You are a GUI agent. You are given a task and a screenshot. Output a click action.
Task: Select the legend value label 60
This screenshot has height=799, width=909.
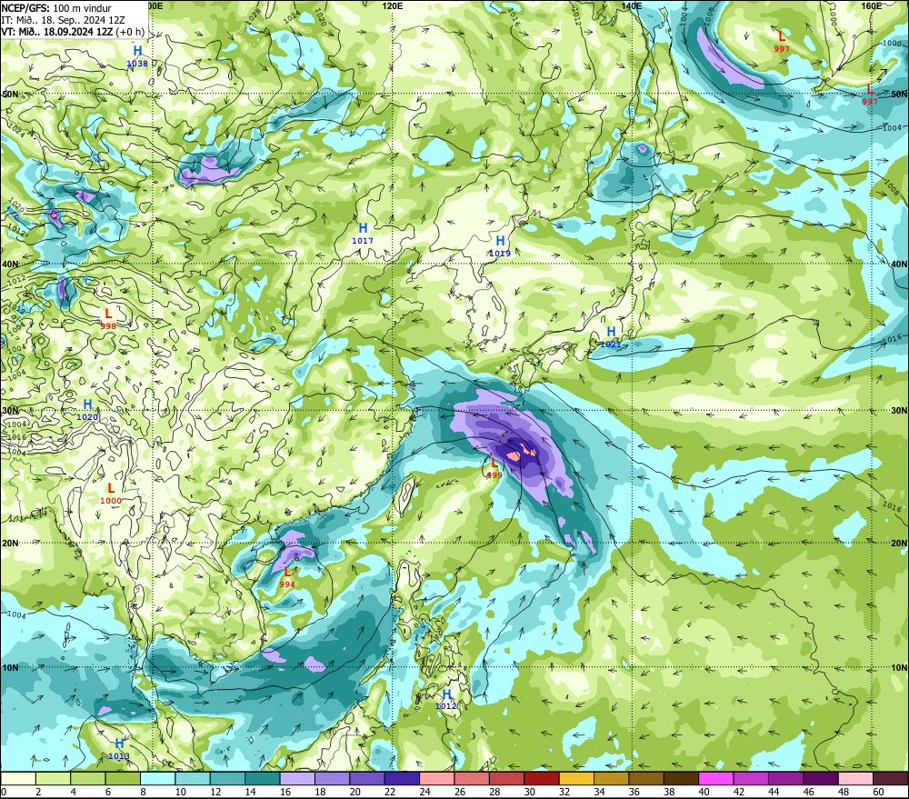pos(879,792)
